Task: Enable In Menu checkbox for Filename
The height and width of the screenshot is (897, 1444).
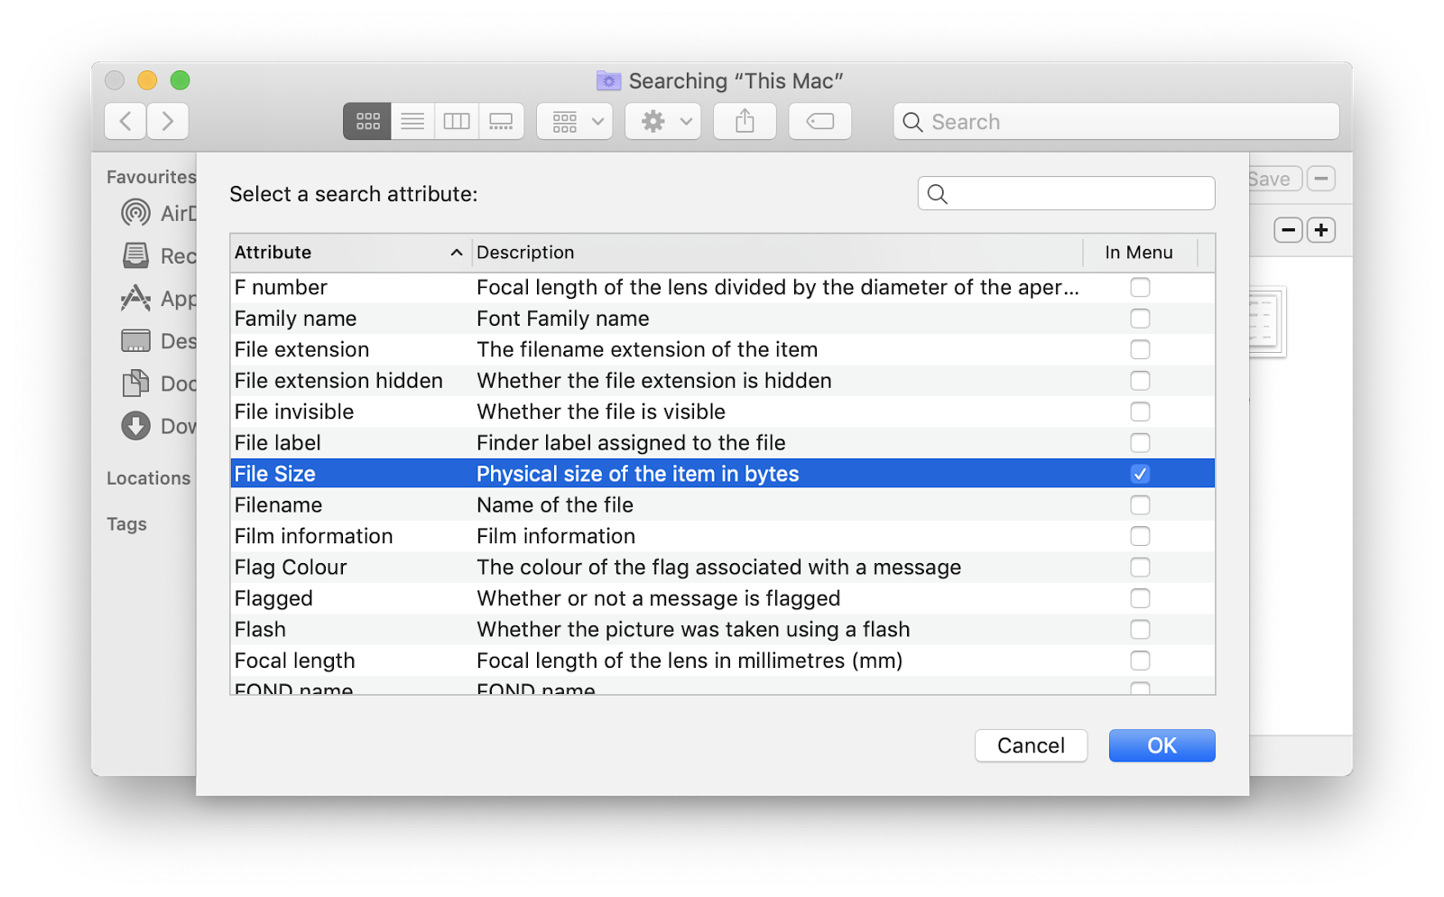Action: (1140, 505)
